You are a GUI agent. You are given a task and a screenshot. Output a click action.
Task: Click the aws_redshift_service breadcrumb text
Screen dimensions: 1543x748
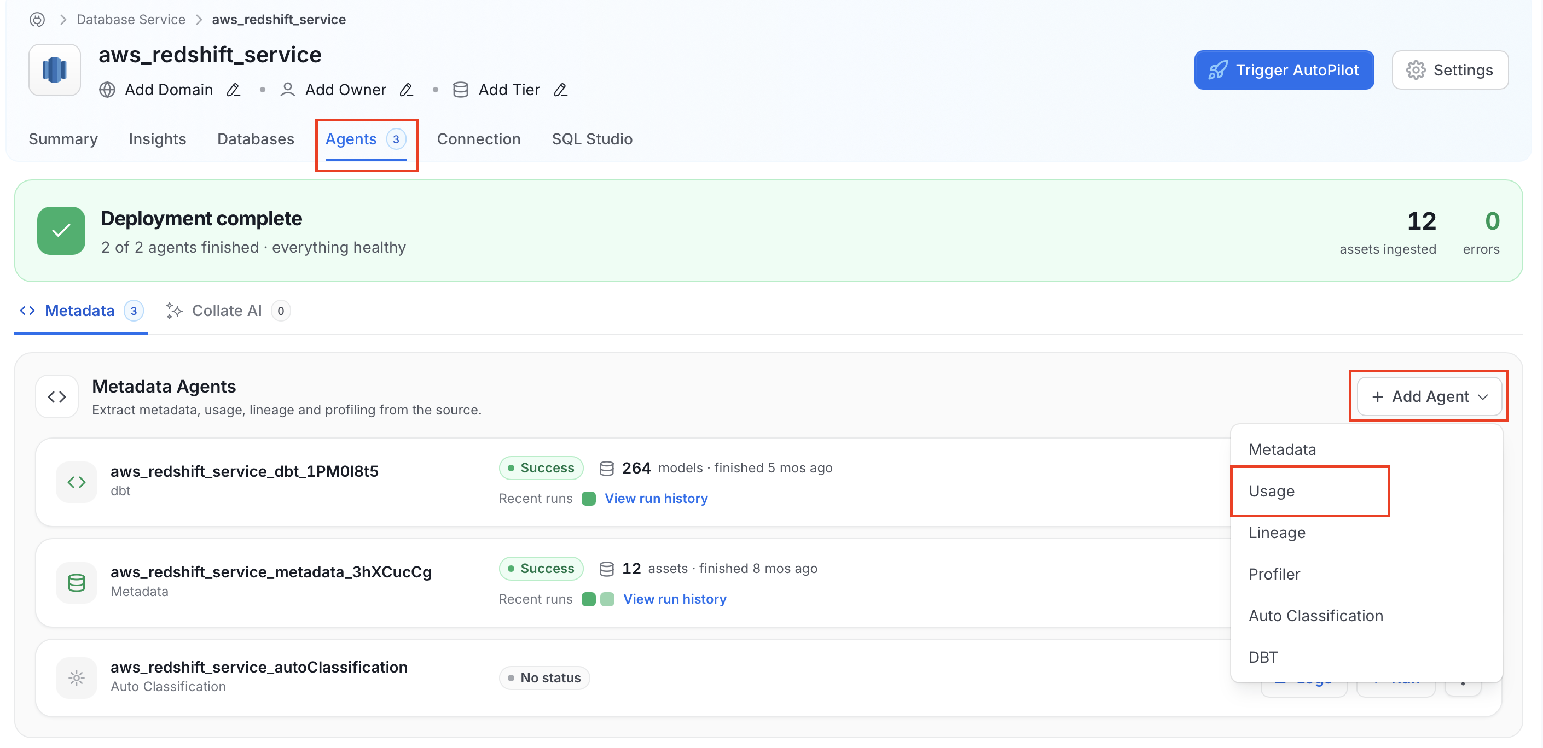tap(279, 20)
